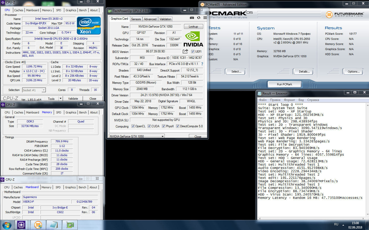Click the PCMark Score value 18177
The height and width of the screenshot is (230, 369).
click(x=353, y=34)
